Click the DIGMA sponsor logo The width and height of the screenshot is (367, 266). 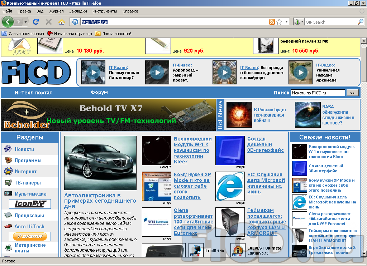click(x=30, y=236)
